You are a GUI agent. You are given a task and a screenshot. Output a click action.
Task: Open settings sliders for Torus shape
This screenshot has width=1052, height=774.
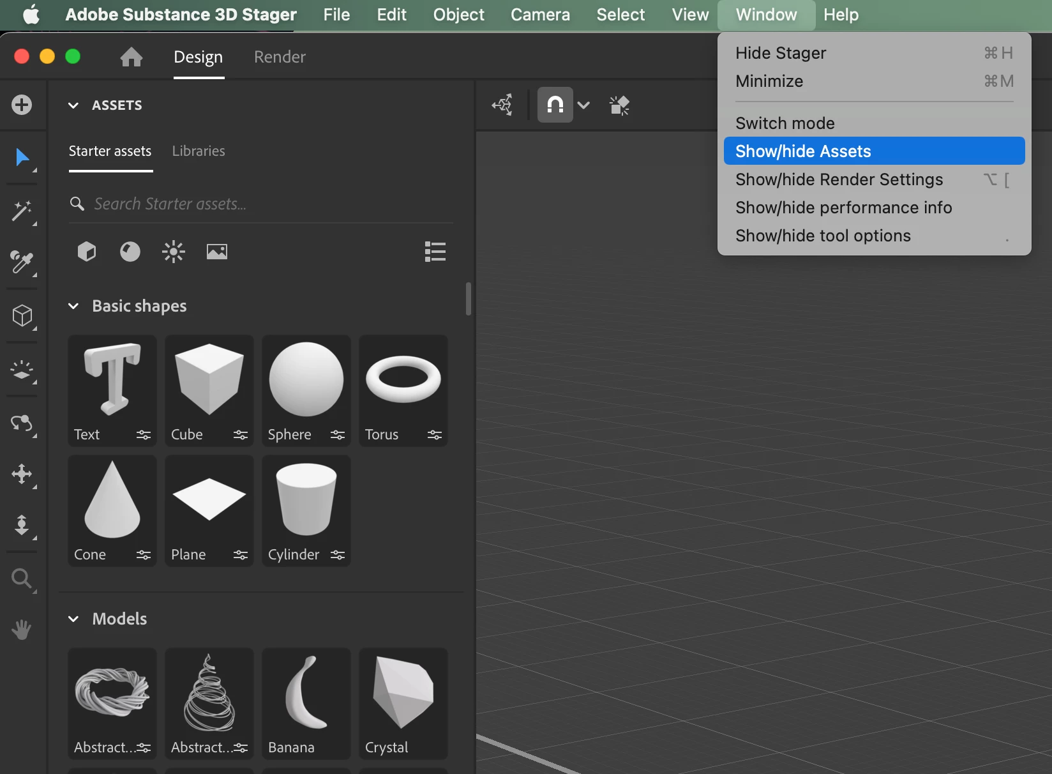pos(435,435)
